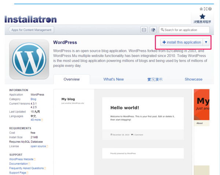Click install this application button

click(x=182, y=42)
